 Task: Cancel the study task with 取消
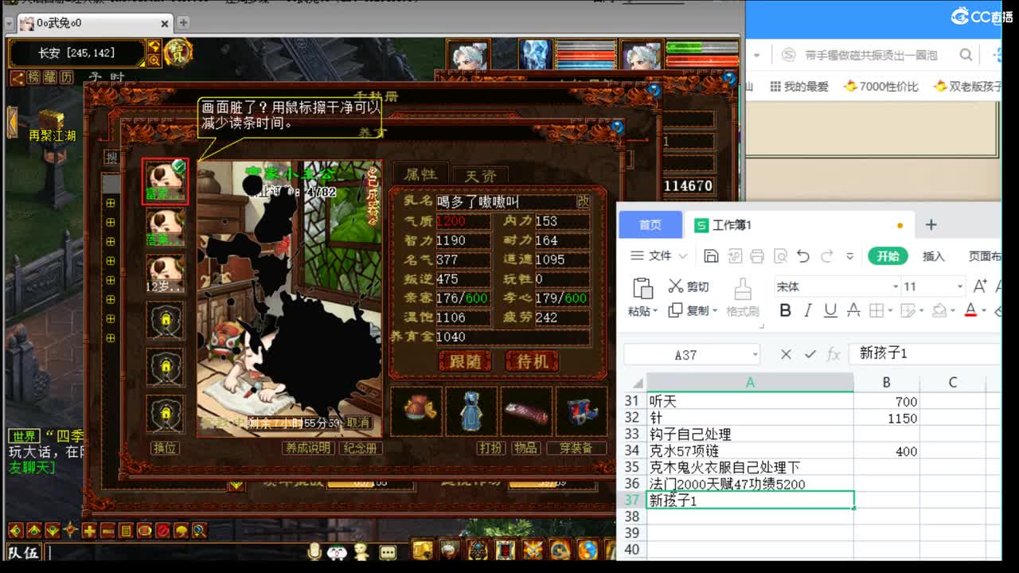click(357, 423)
